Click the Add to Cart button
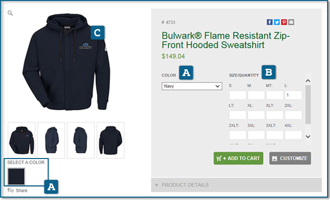 coord(238,158)
